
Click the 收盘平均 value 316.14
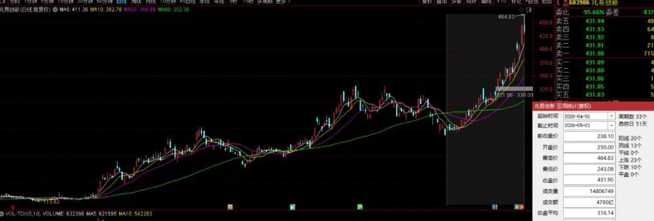coord(589,213)
